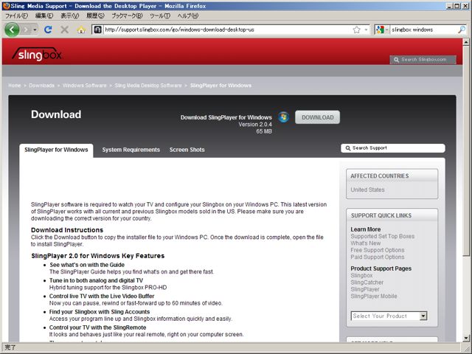Reload the page with the refresh icon

(x=48, y=29)
